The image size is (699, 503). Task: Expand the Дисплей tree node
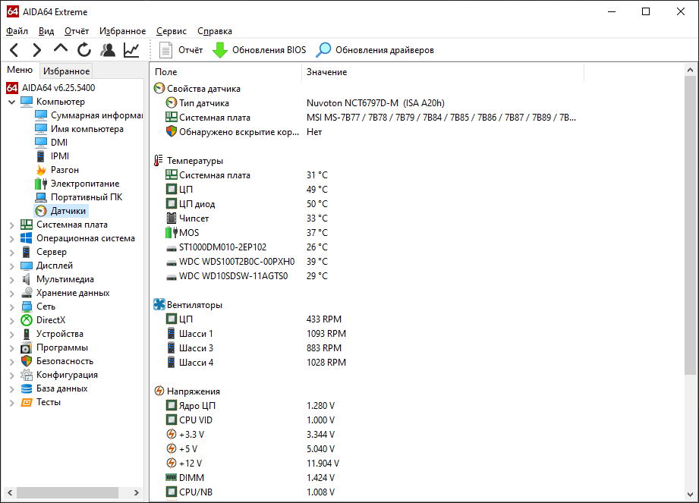[x=12, y=266]
